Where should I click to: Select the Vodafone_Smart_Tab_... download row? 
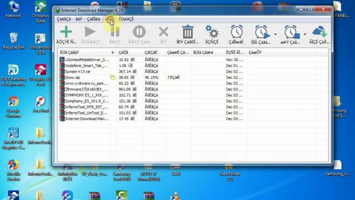point(192,66)
